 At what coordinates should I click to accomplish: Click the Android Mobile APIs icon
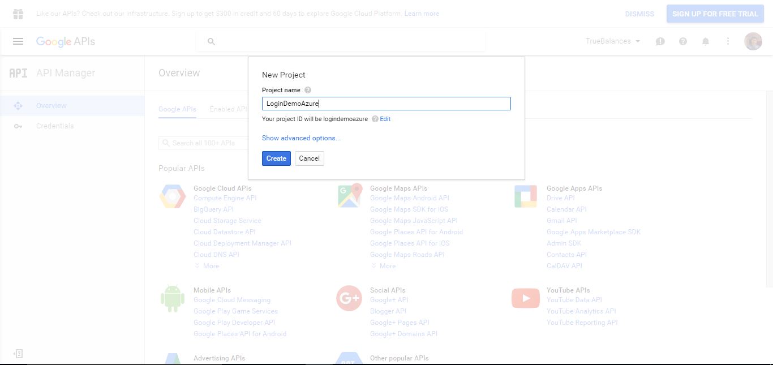pos(173,298)
